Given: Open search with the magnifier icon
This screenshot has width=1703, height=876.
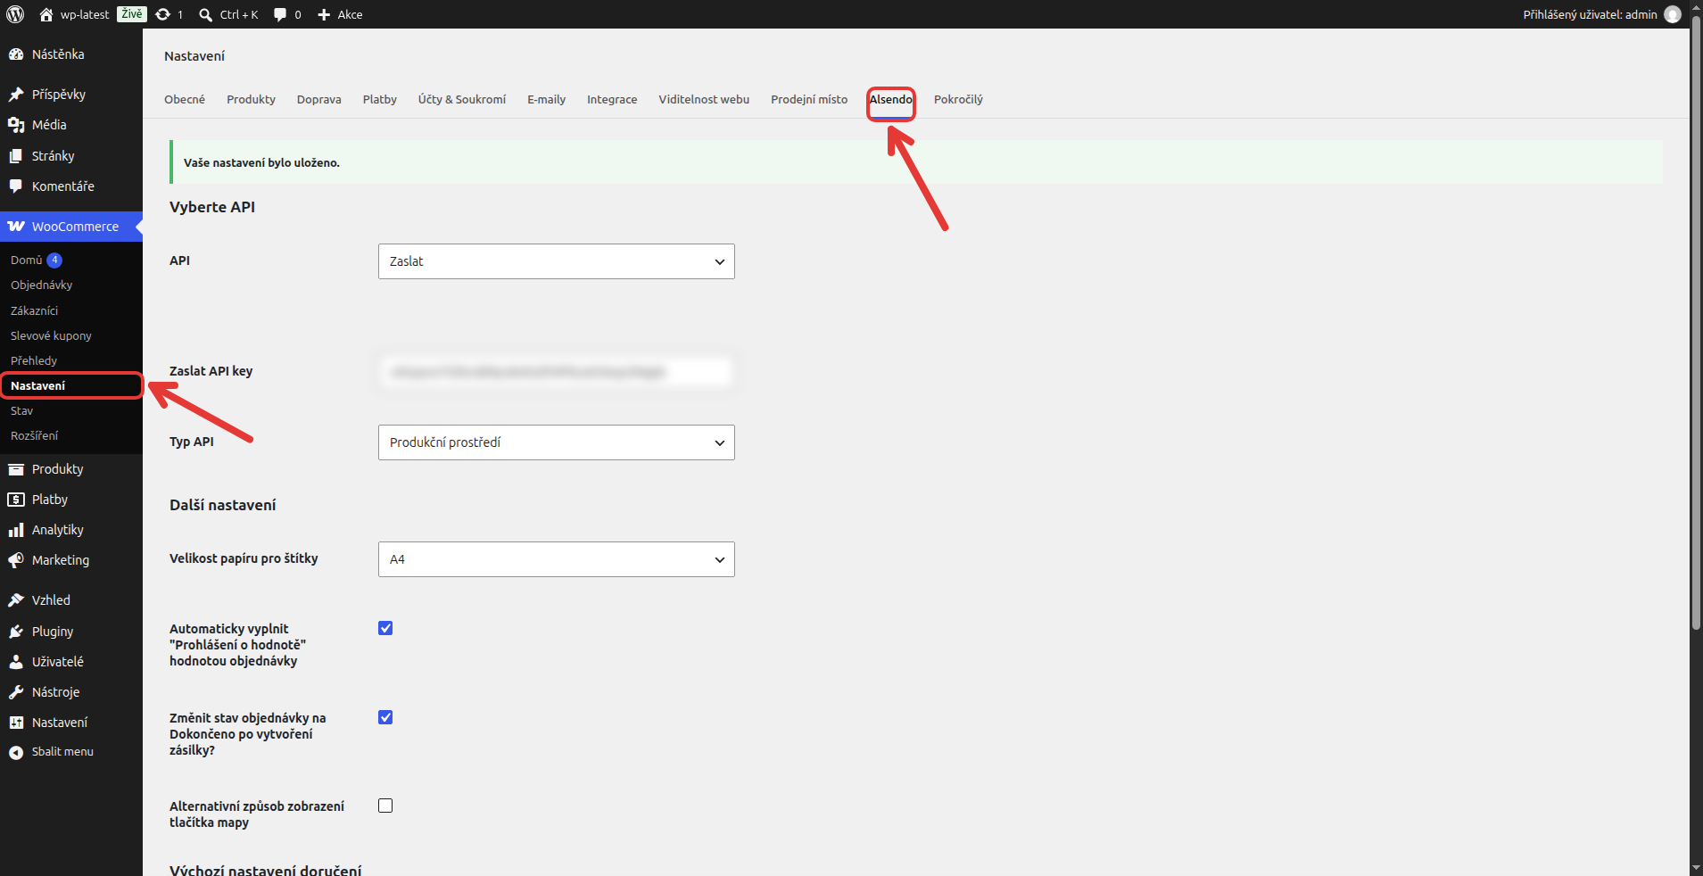Looking at the screenshot, I should (206, 14).
